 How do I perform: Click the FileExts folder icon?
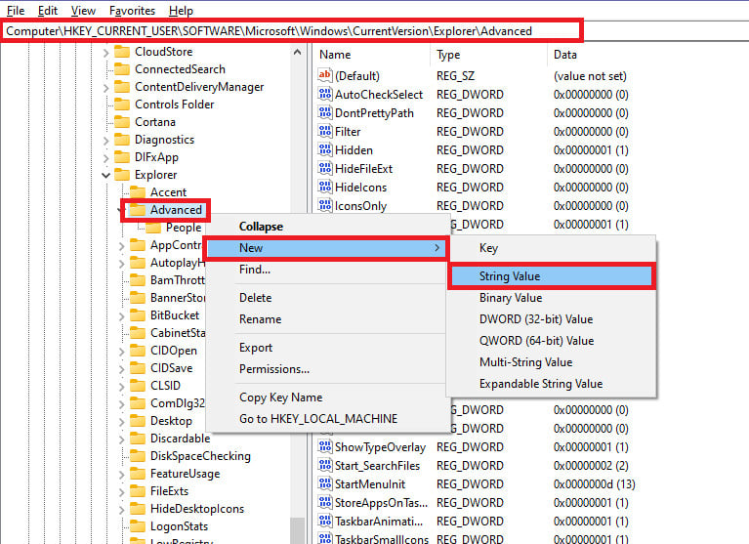(x=138, y=491)
